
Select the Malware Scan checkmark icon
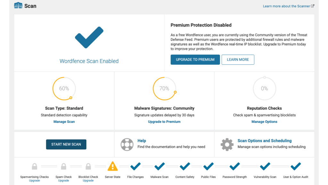pos(160,166)
